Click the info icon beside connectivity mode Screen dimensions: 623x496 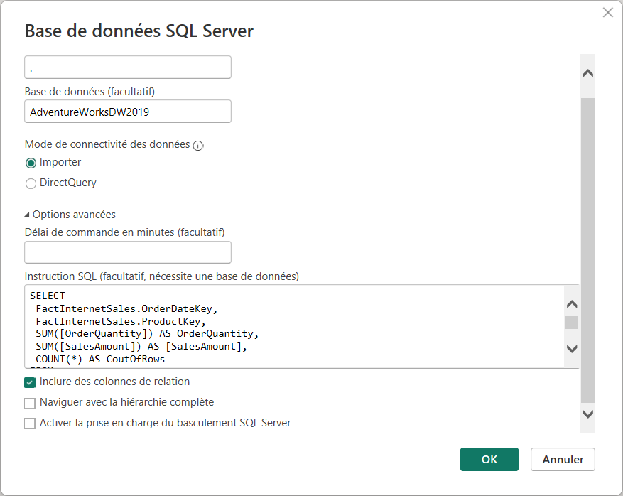click(198, 146)
